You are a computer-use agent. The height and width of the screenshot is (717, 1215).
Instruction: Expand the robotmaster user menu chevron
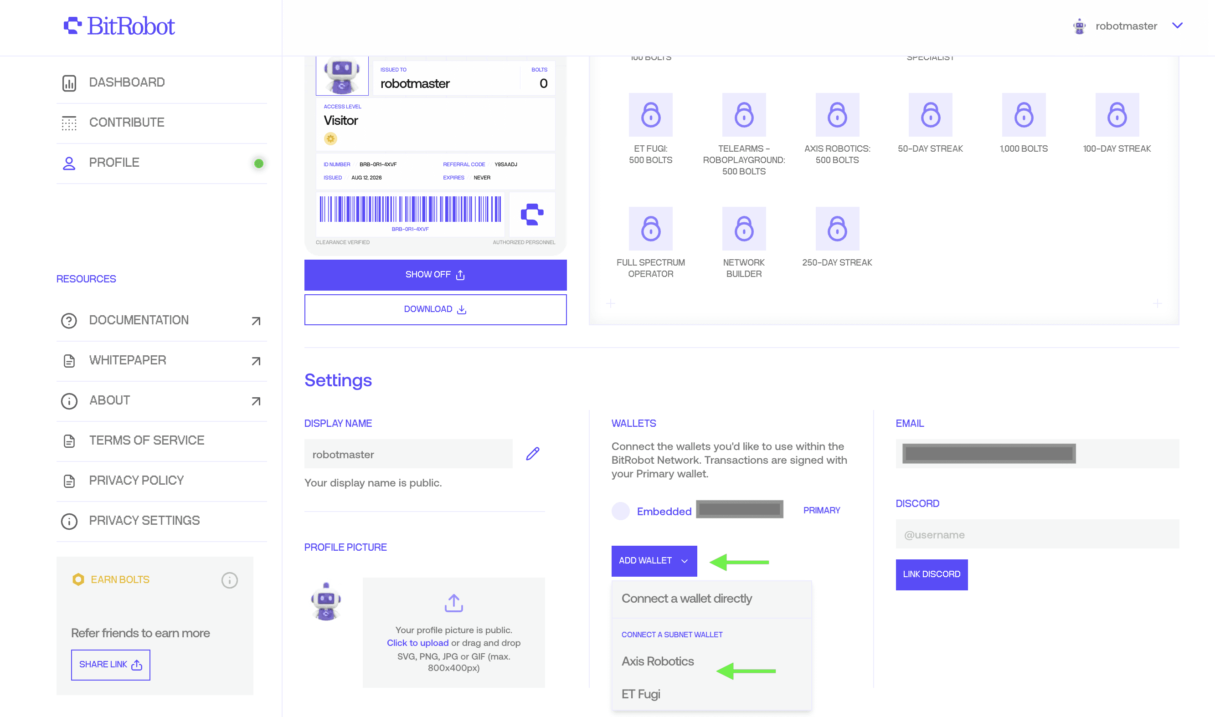click(x=1177, y=26)
